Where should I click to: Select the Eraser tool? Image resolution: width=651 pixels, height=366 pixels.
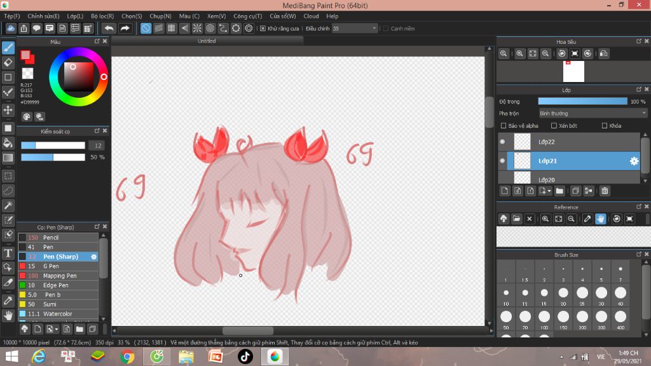point(8,63)
